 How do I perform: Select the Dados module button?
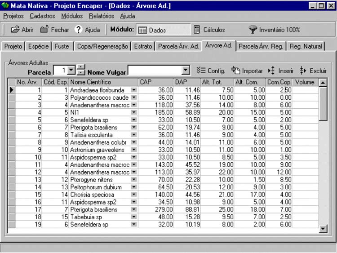[163, 30]
